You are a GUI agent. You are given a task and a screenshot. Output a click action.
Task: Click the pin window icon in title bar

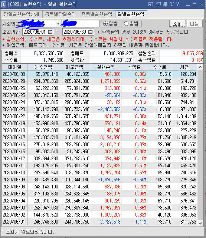point(165,4)
